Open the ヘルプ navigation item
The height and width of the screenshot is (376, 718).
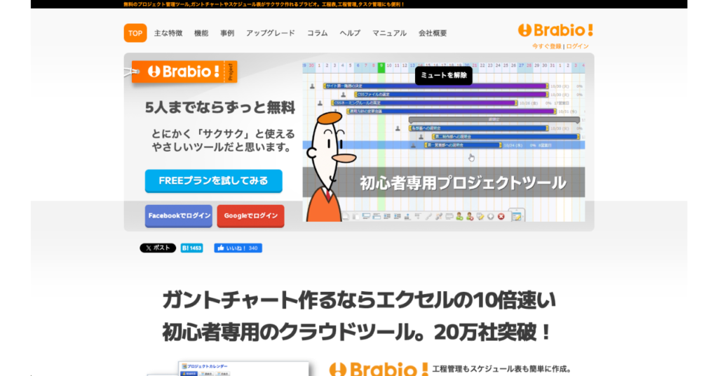point(350,33)
